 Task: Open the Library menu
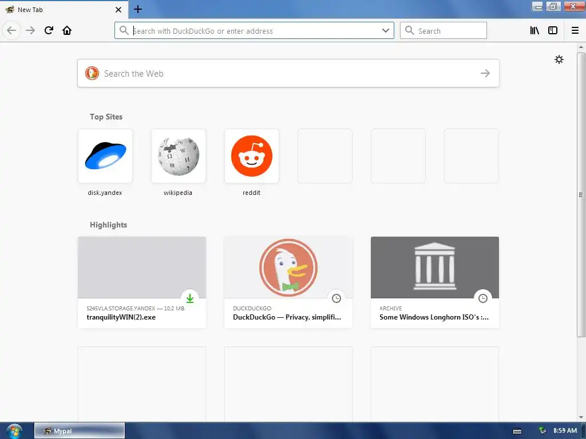click(x=534, y=31)
